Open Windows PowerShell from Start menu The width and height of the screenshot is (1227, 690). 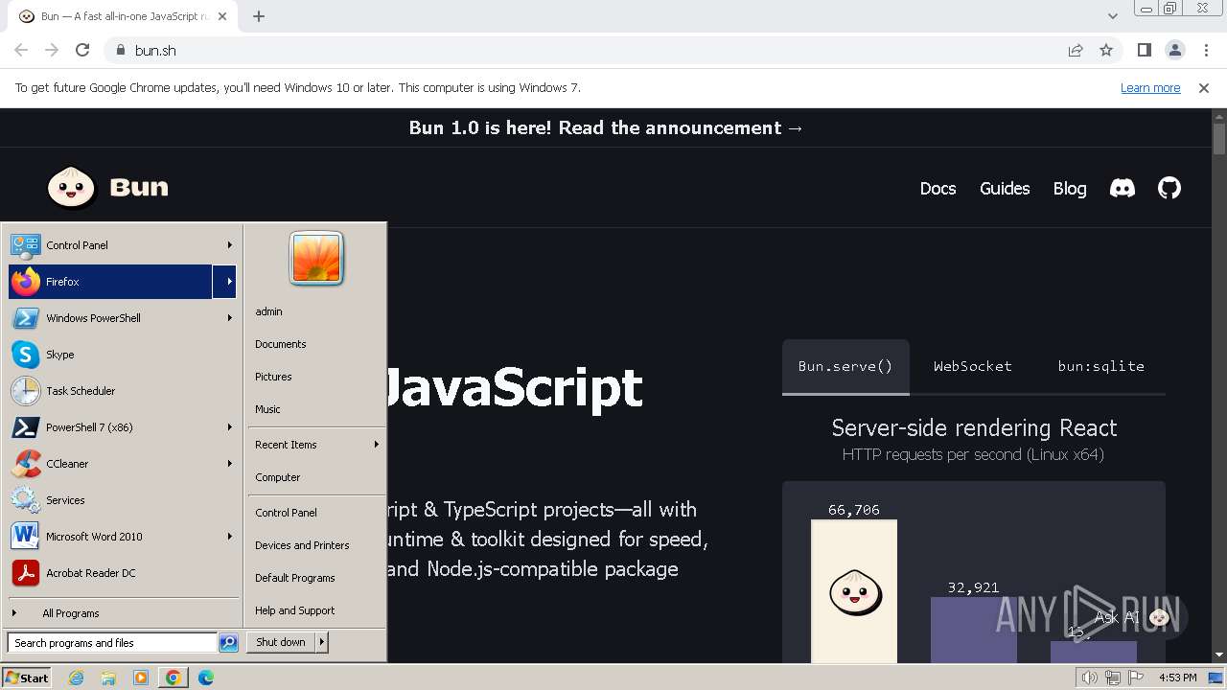click(110, 318)
